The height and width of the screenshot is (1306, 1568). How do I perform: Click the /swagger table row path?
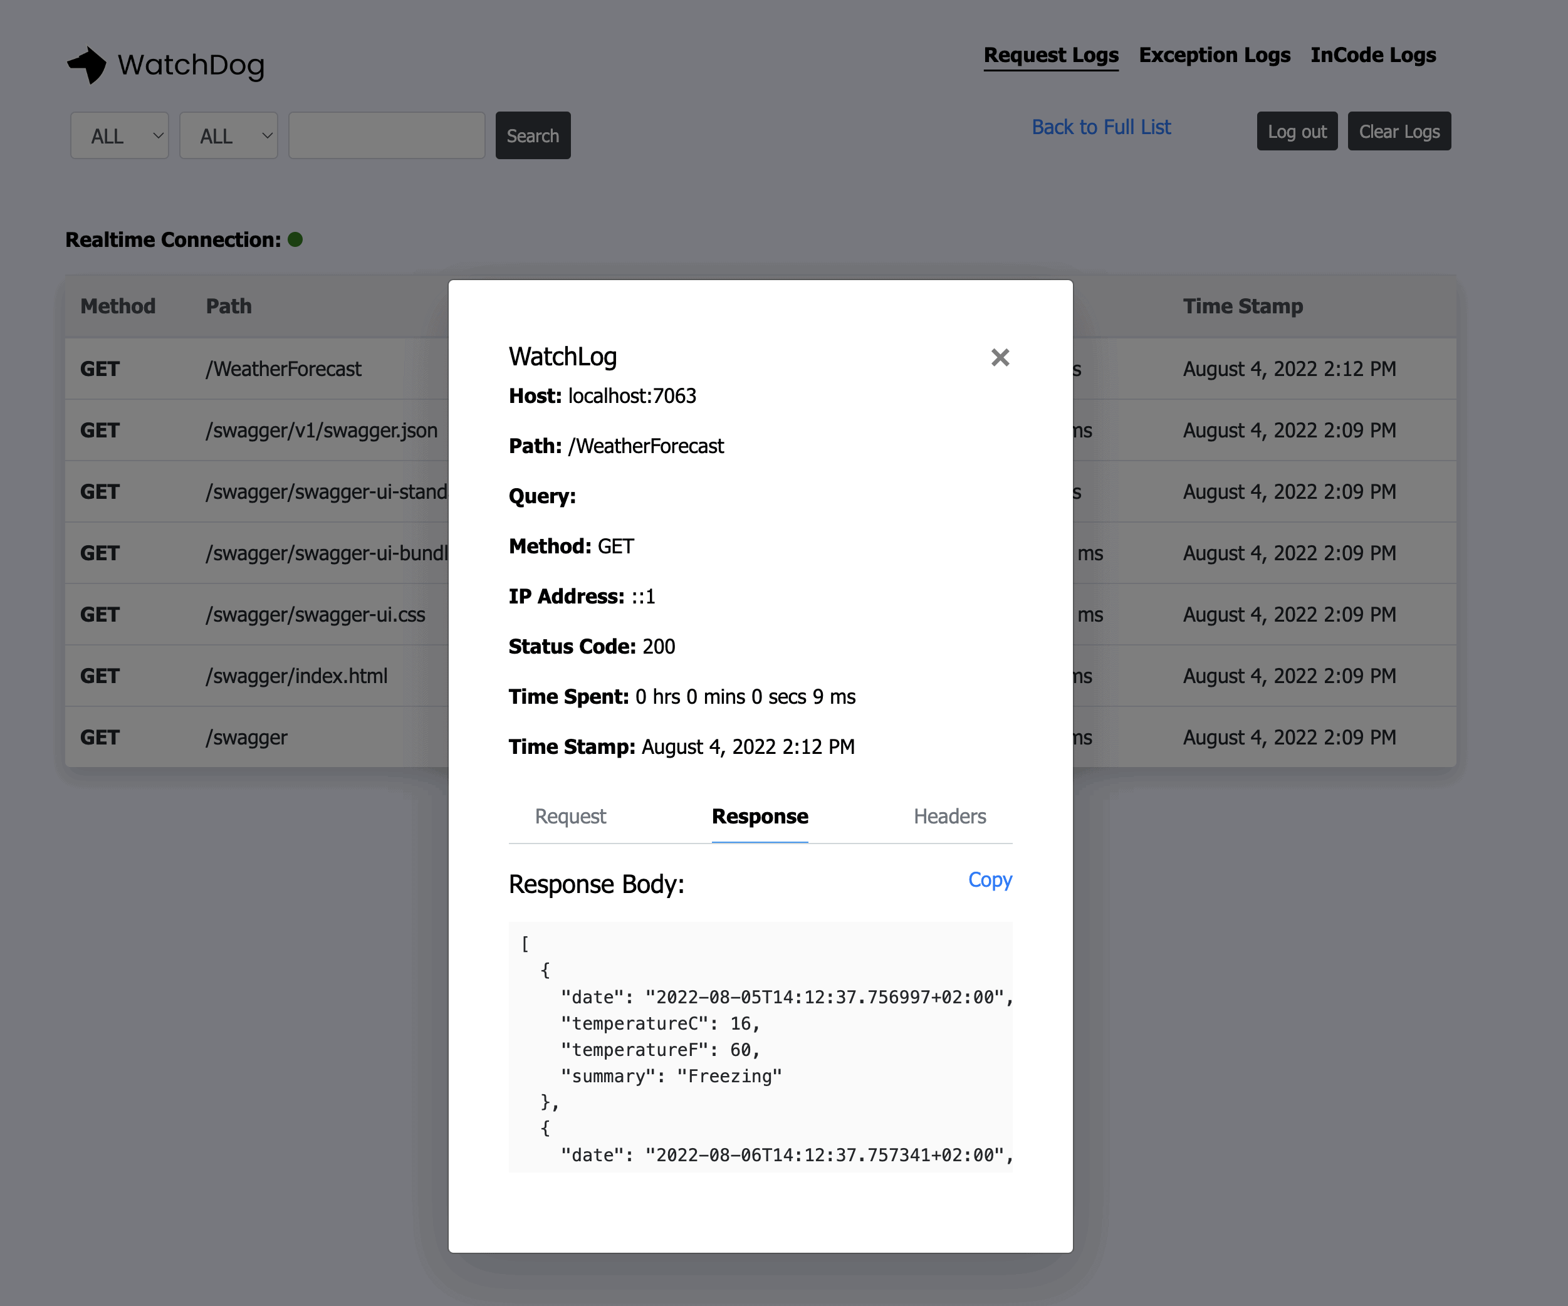tap(246, 737)
